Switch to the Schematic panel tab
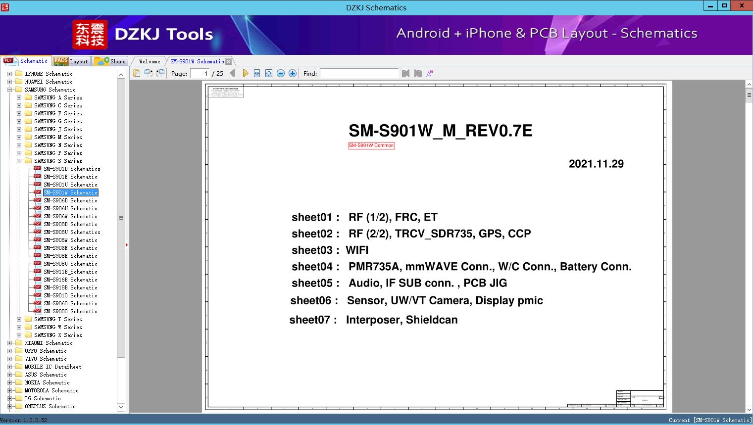This screenshot has height=425, width=753. tap(26, 61)
